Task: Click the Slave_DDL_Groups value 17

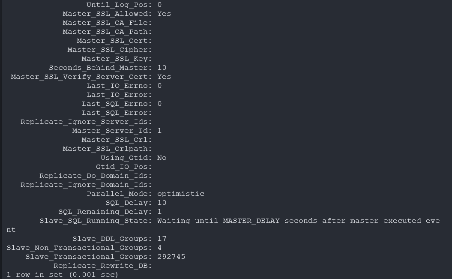Action: coord(162,239)
